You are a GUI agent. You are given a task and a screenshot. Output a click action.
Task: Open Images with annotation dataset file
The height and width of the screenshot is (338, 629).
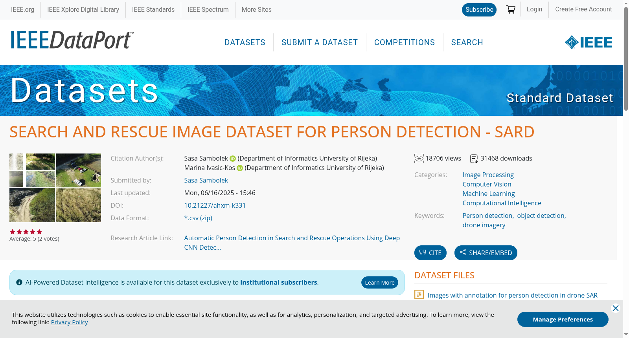click(x=513, y=295)
